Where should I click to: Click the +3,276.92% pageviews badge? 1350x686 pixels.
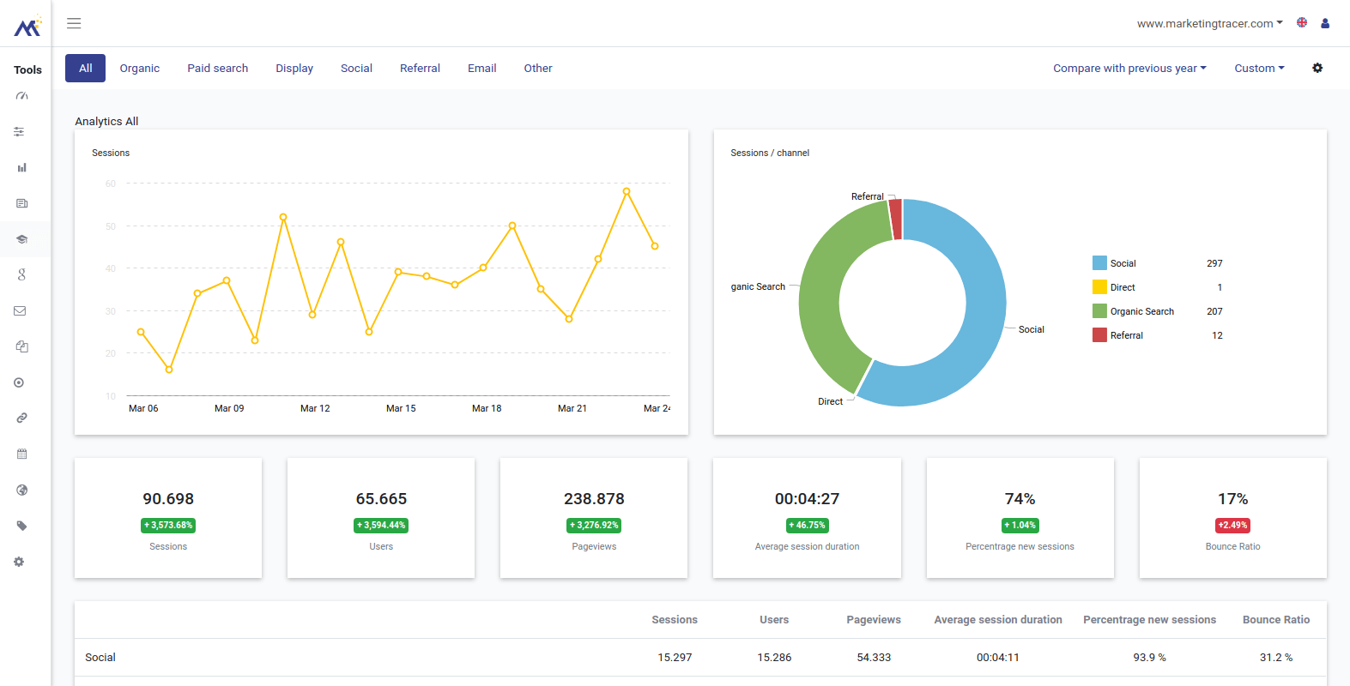[x=594, y=525]
